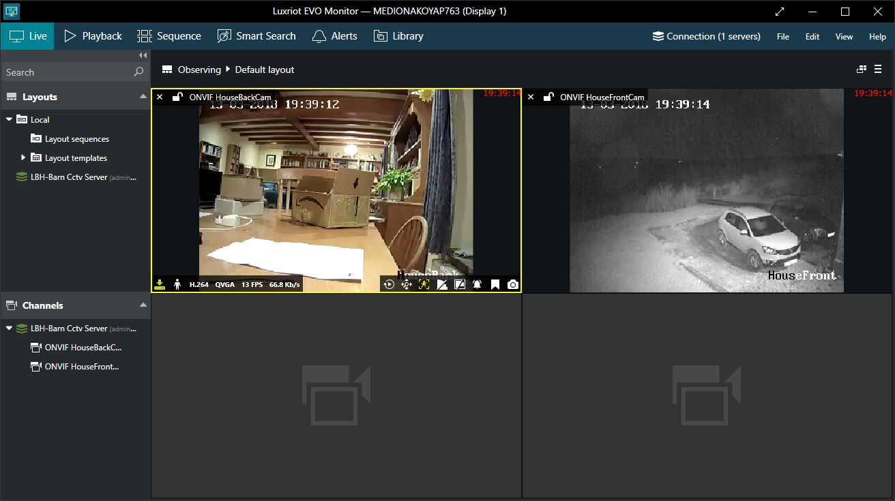895x501 pixels.
Task: Open Connection (1 servers) settings
Action: tap(706, 36)
